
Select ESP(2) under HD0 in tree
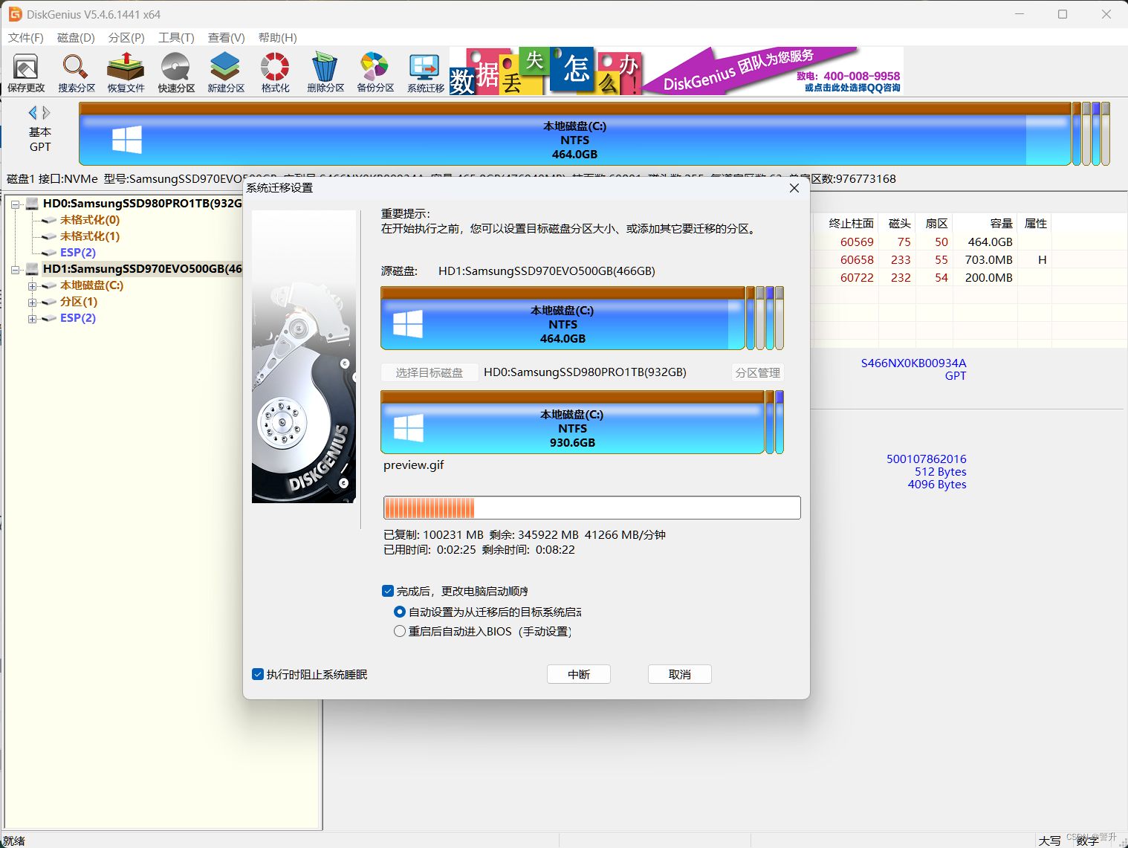(78, 253)
